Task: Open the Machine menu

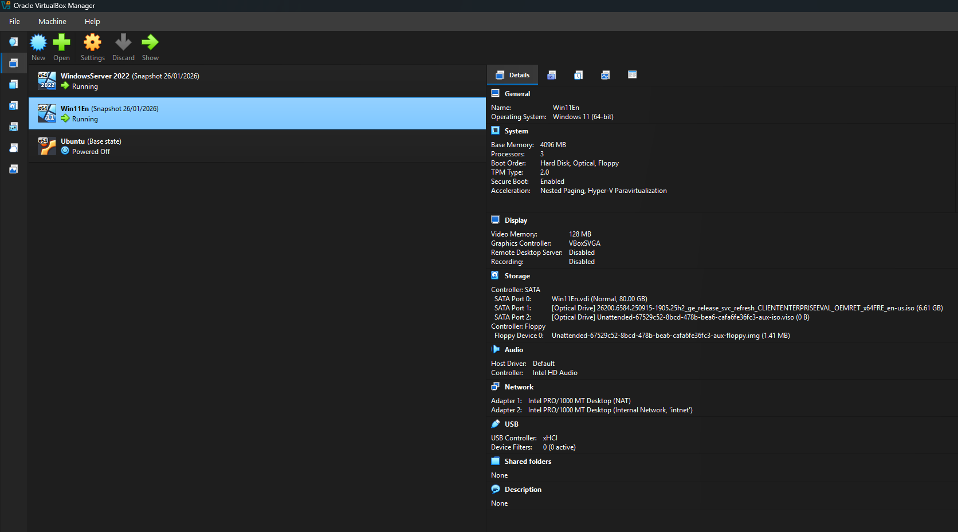Action: [x=52, y=22]
